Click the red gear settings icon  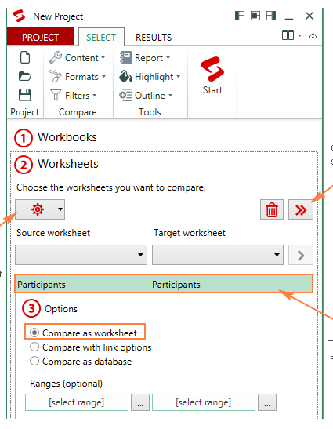(38, 209)
